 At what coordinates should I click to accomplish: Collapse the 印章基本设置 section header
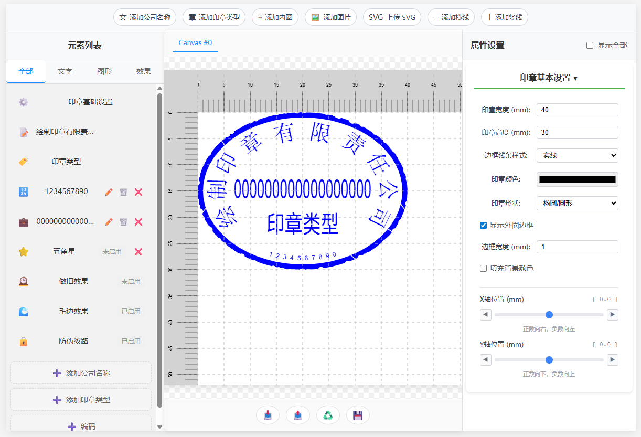549,78
